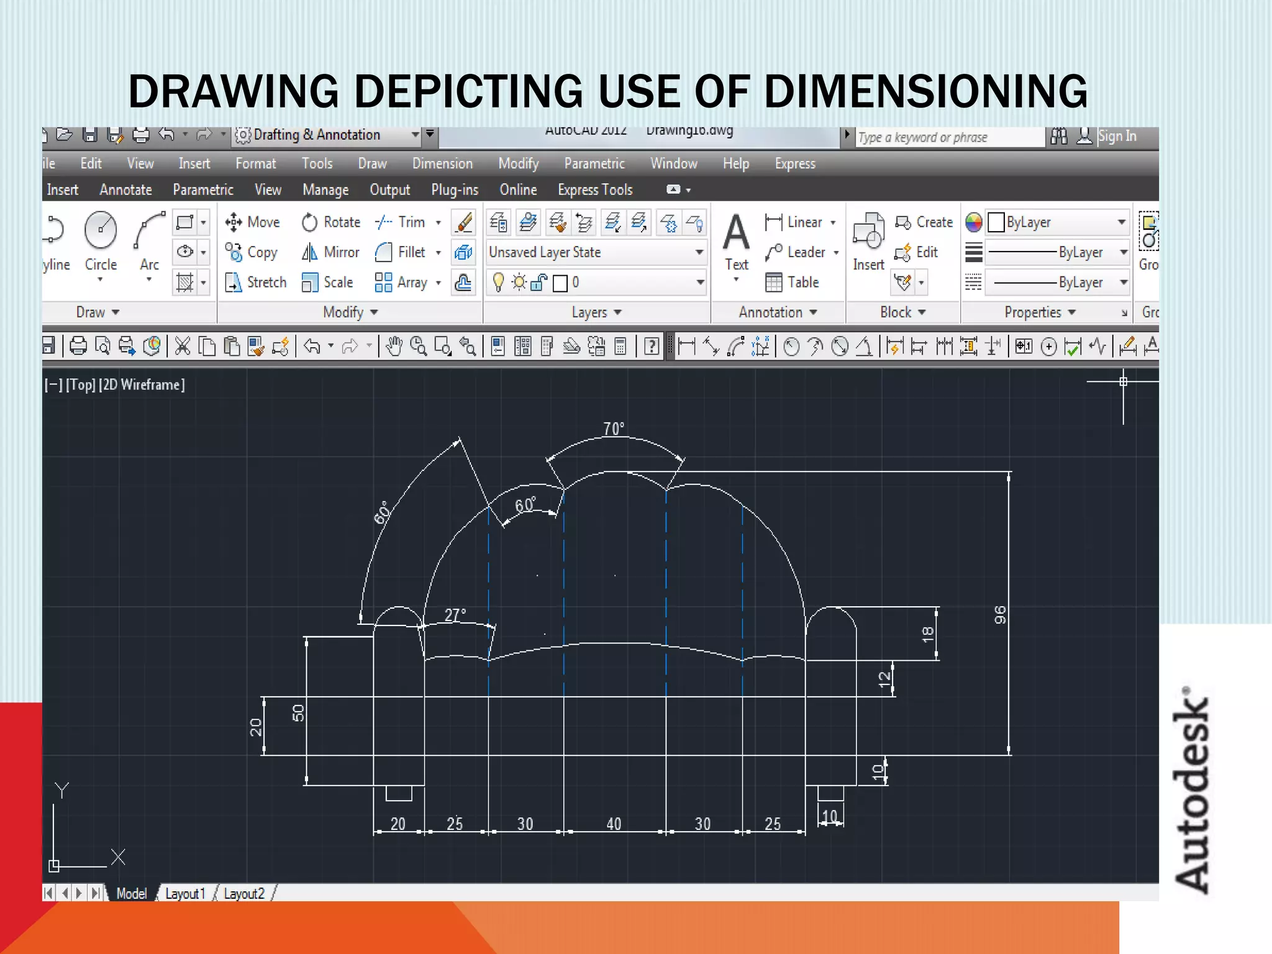Image resolution: width=1272 pixels, height=954 pixels.
Task: Click the Cut scissors icon in toolbar
Action: pyautogui.click(x=182, y=346)
